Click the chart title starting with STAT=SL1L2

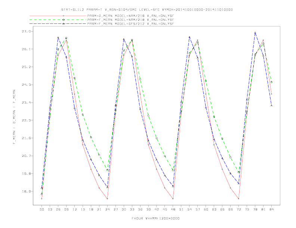[x=147, y=10]
